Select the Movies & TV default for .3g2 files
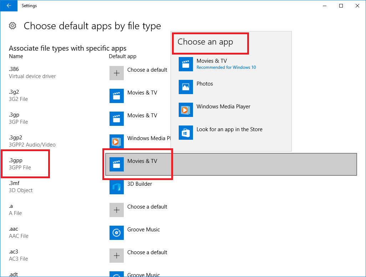Viewport: 366px width, 277px height. (x=116, y=96)
